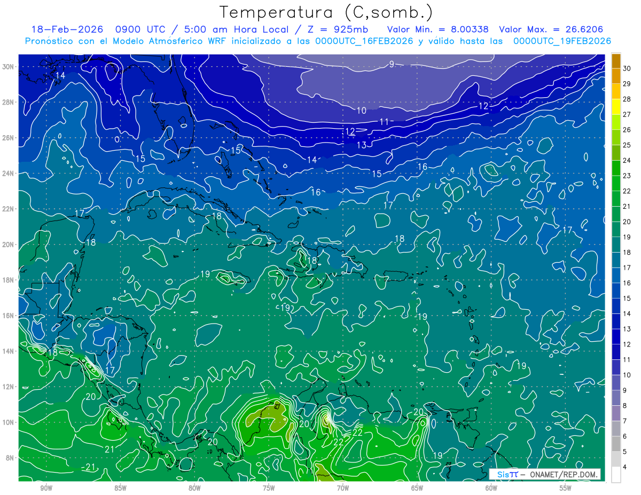The height and width of the screenshot is (495, 641).
Task: Click the '28N' latitude label
Action: [9, 102]
